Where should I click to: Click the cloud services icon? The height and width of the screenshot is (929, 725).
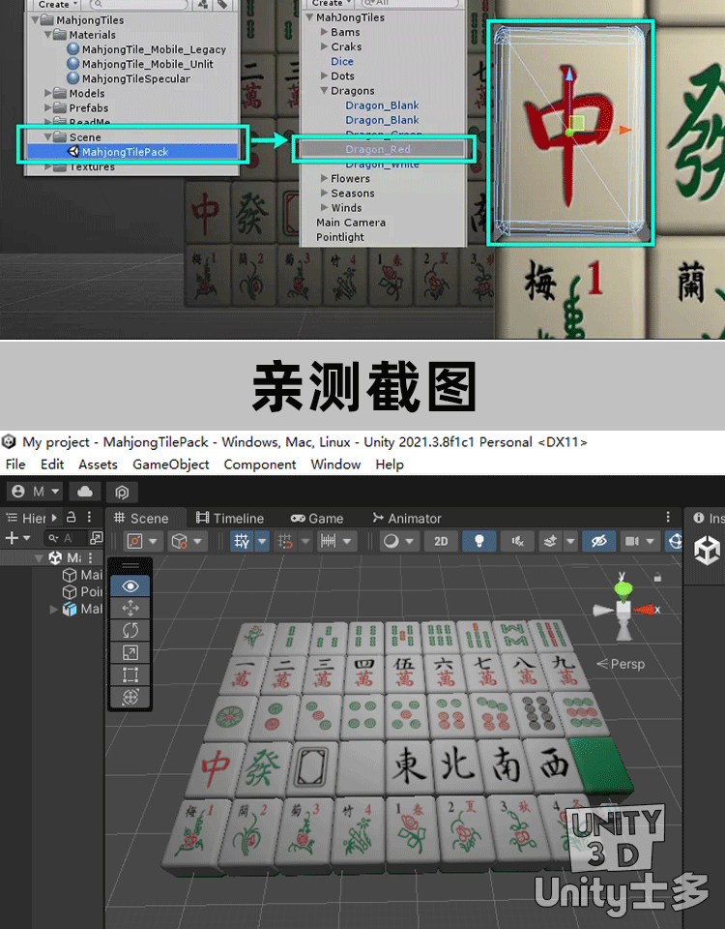(x=85, y=492)
